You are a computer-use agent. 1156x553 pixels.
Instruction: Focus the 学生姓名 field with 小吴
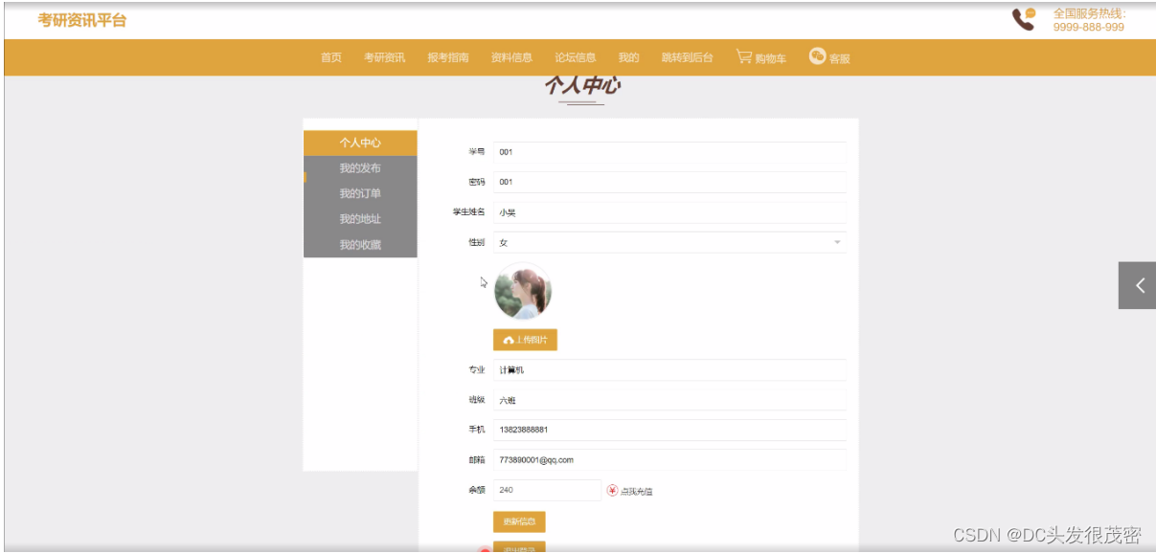pyautogui.click(x=669, y=212)
